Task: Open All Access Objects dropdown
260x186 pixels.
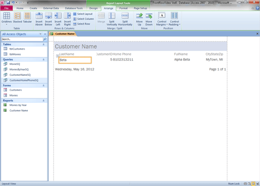Action: tap(40, 34)
